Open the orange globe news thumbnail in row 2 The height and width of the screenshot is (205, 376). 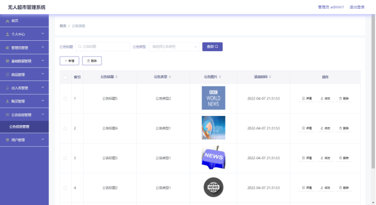click(x=214, y=128)
